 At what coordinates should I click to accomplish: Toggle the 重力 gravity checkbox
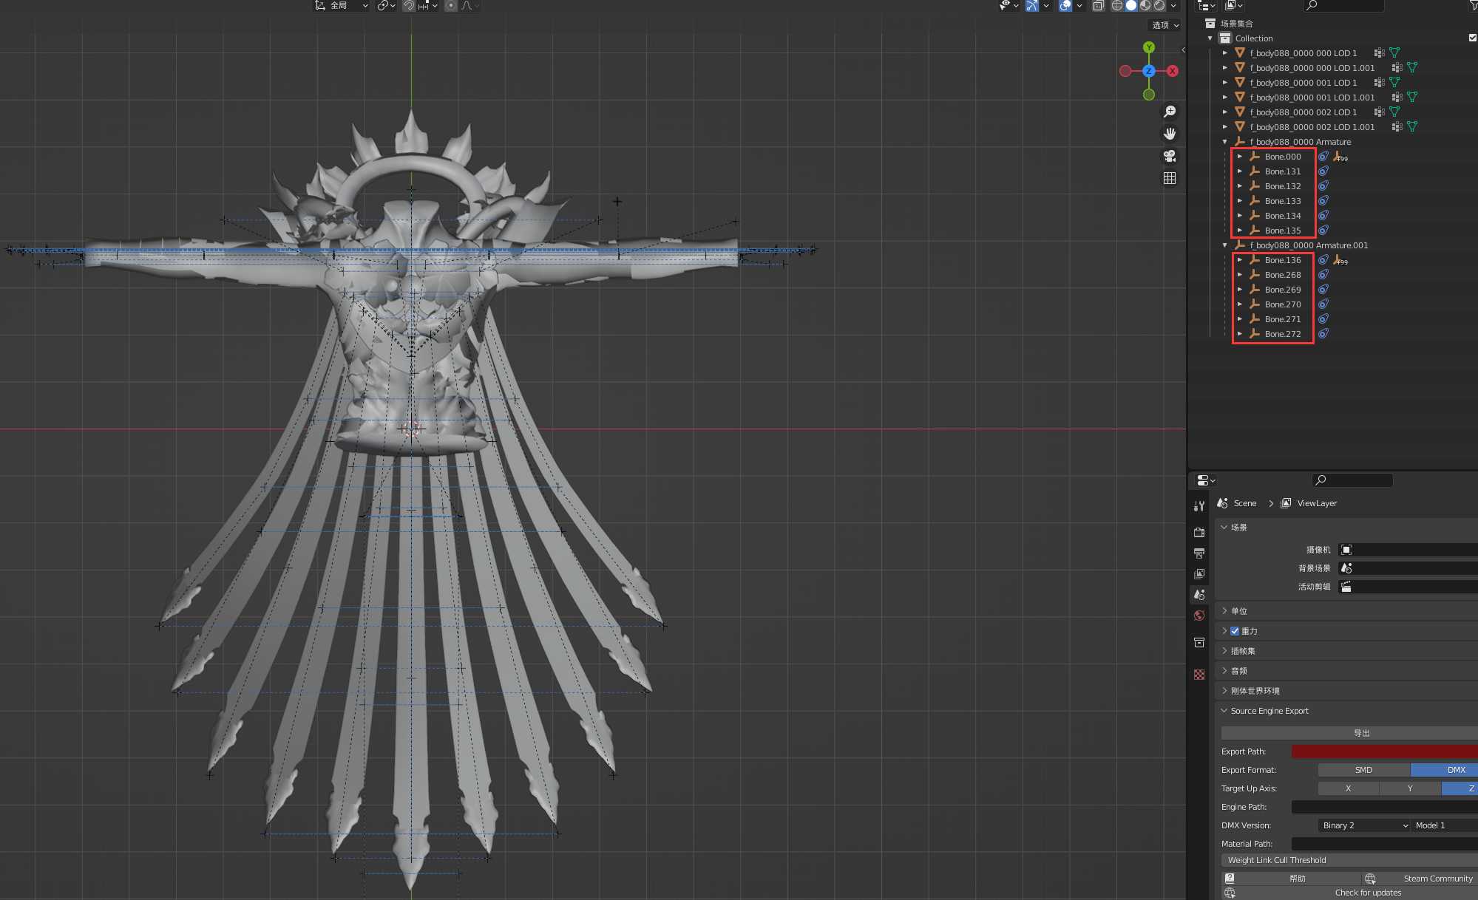point(1235,631)
